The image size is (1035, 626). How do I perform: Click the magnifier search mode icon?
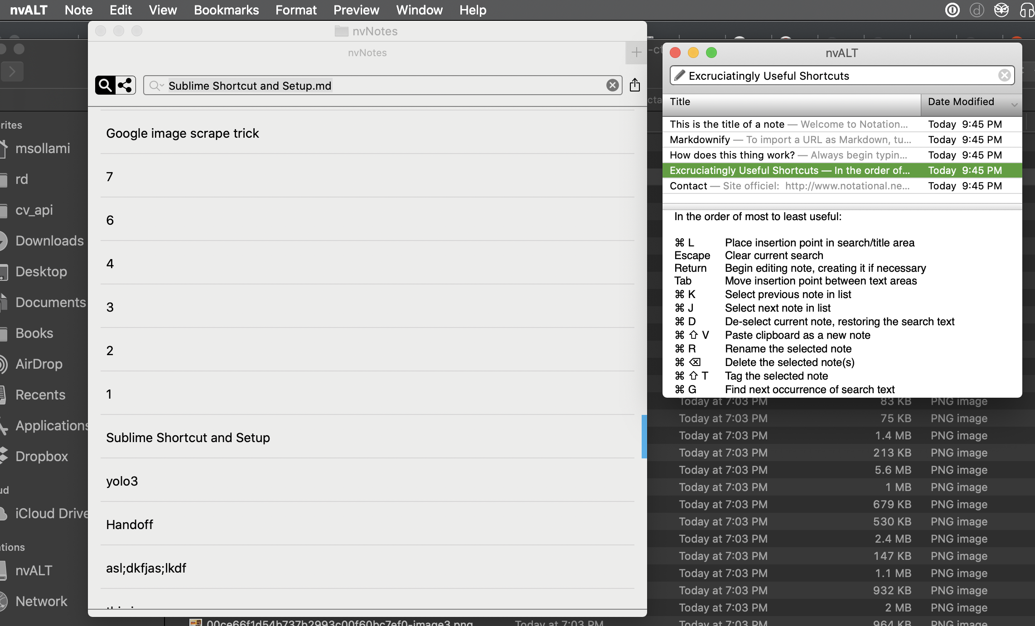tap(105, 85)
